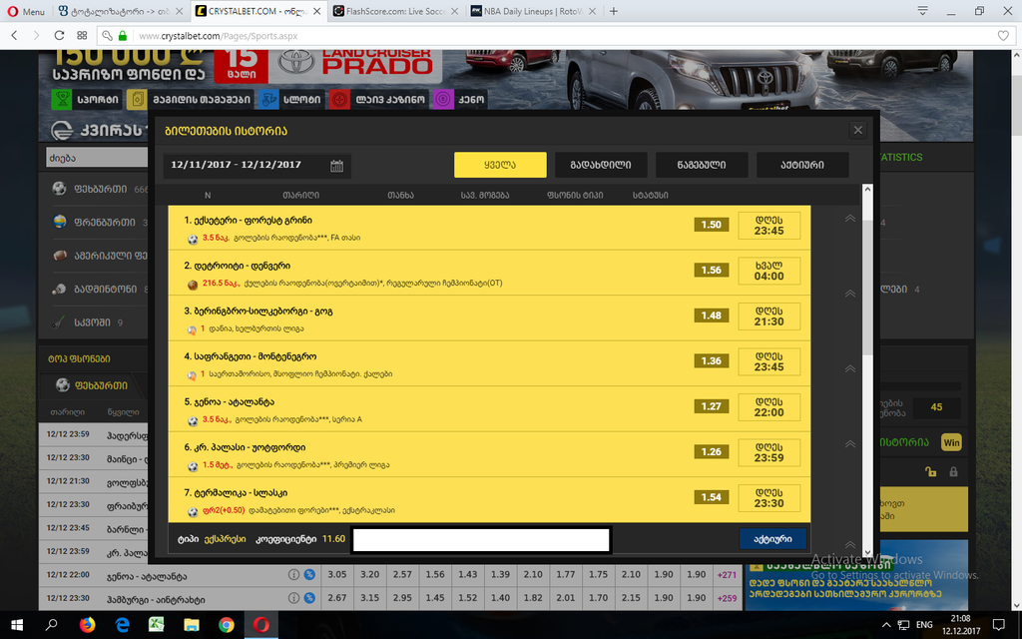Collapse the ticket chevron beside კრ. პალასი row

(x=850, y=444)
